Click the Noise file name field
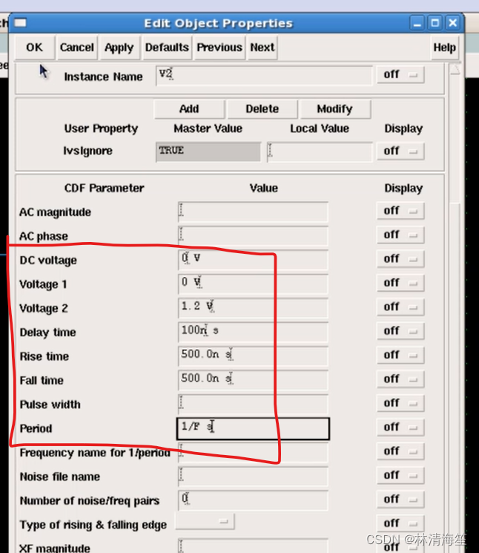This screenshot has width=479, height=553. 254,477
